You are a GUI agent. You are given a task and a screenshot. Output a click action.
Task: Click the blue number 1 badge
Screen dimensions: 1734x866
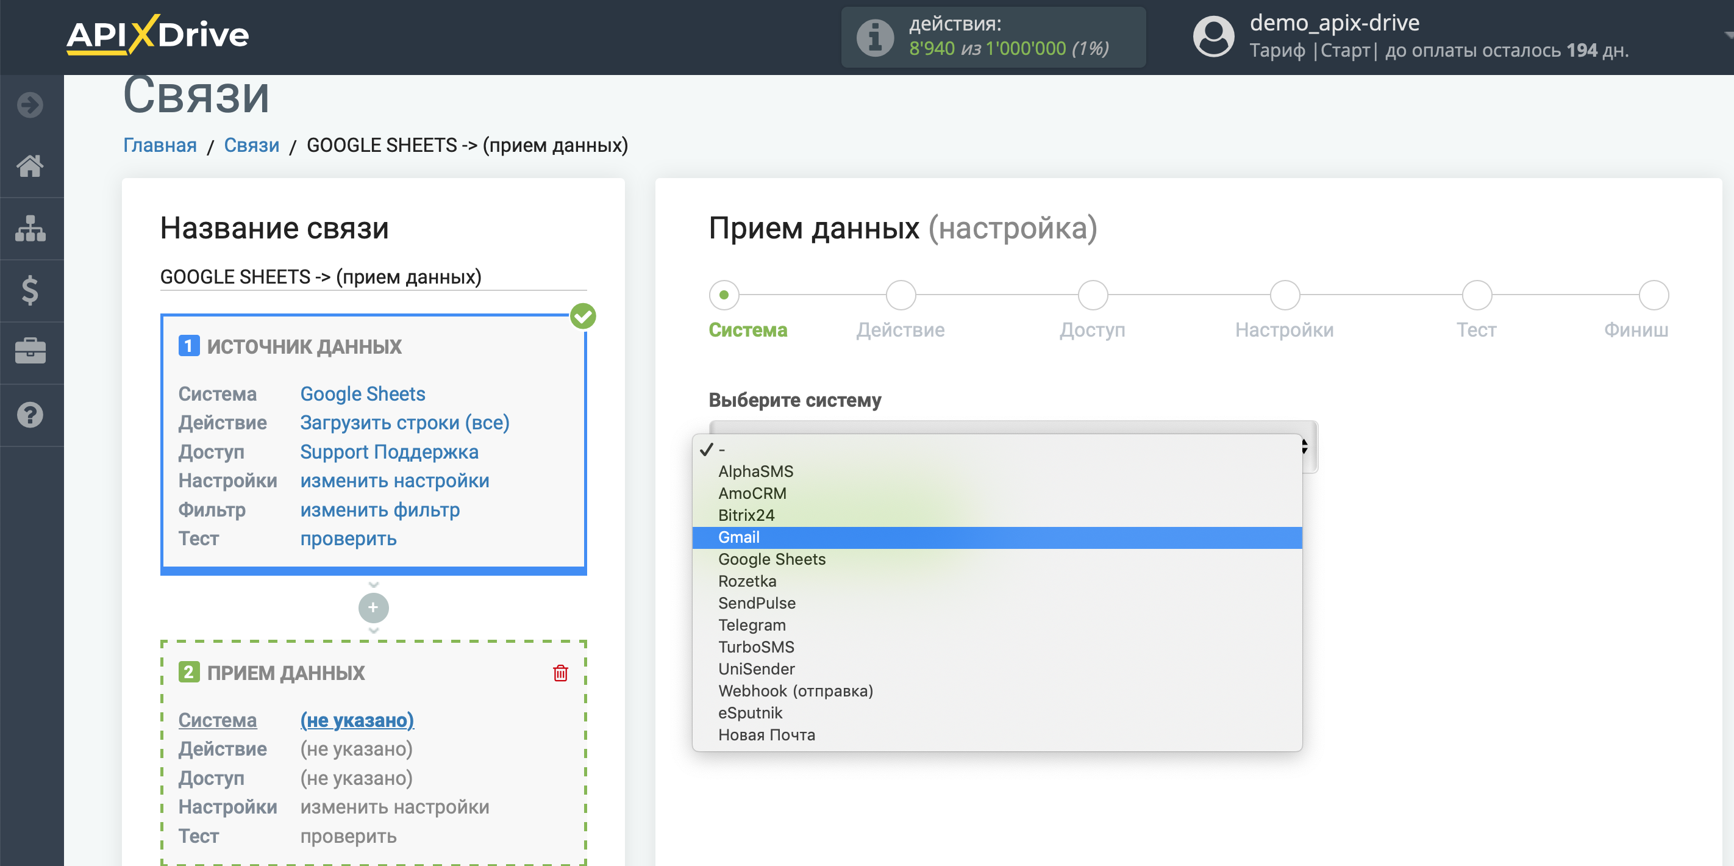[188, 346]
